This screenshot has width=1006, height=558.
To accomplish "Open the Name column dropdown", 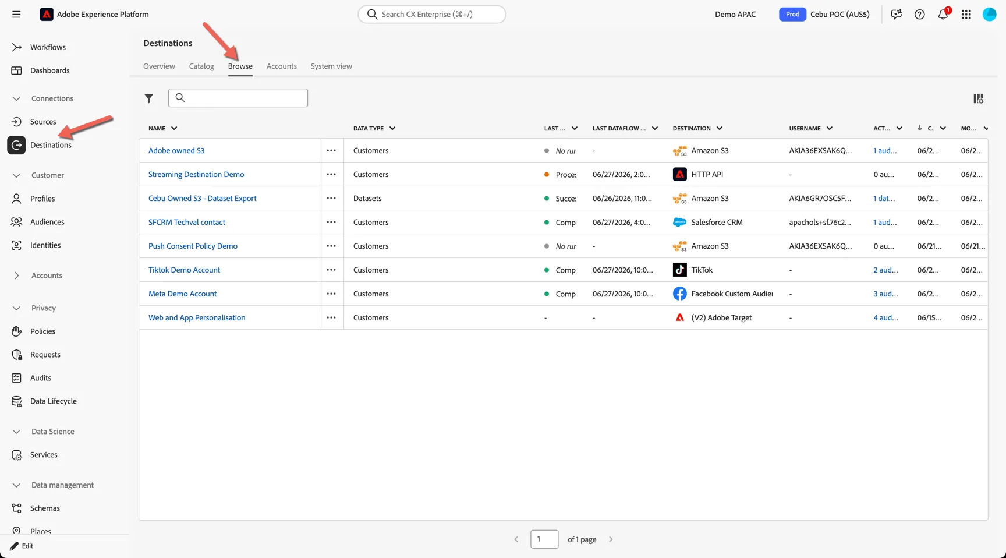I will [x=174, y=128].
